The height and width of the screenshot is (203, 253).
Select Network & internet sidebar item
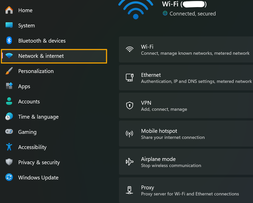coord(54,56)
